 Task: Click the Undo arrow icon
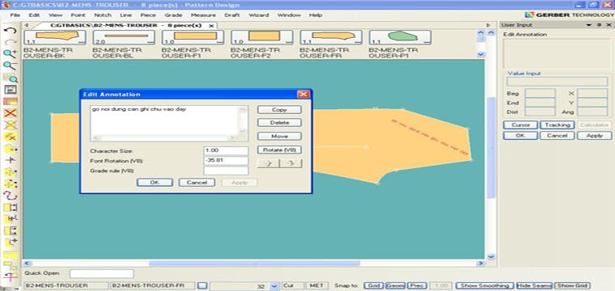(11, 31)
